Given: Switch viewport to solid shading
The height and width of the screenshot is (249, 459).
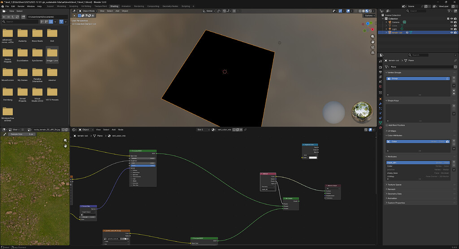Looking at the screenshot, I should (364, 11).
